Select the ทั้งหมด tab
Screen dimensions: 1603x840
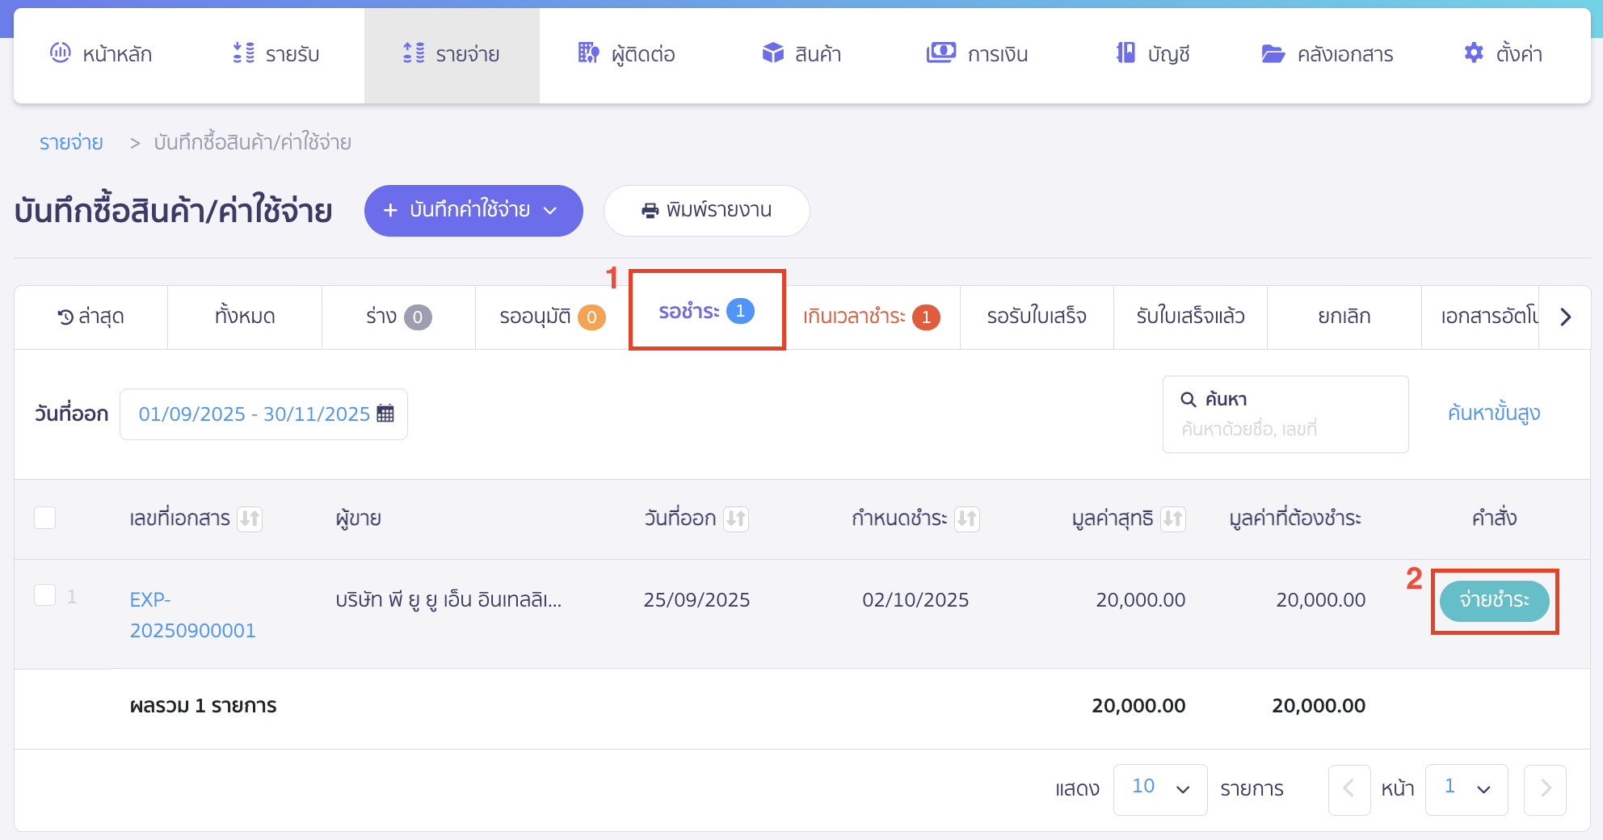point(244,317)
